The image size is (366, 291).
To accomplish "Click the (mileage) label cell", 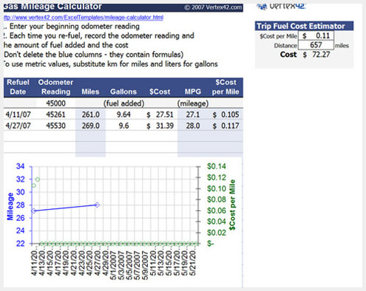I will click(193, 103).
